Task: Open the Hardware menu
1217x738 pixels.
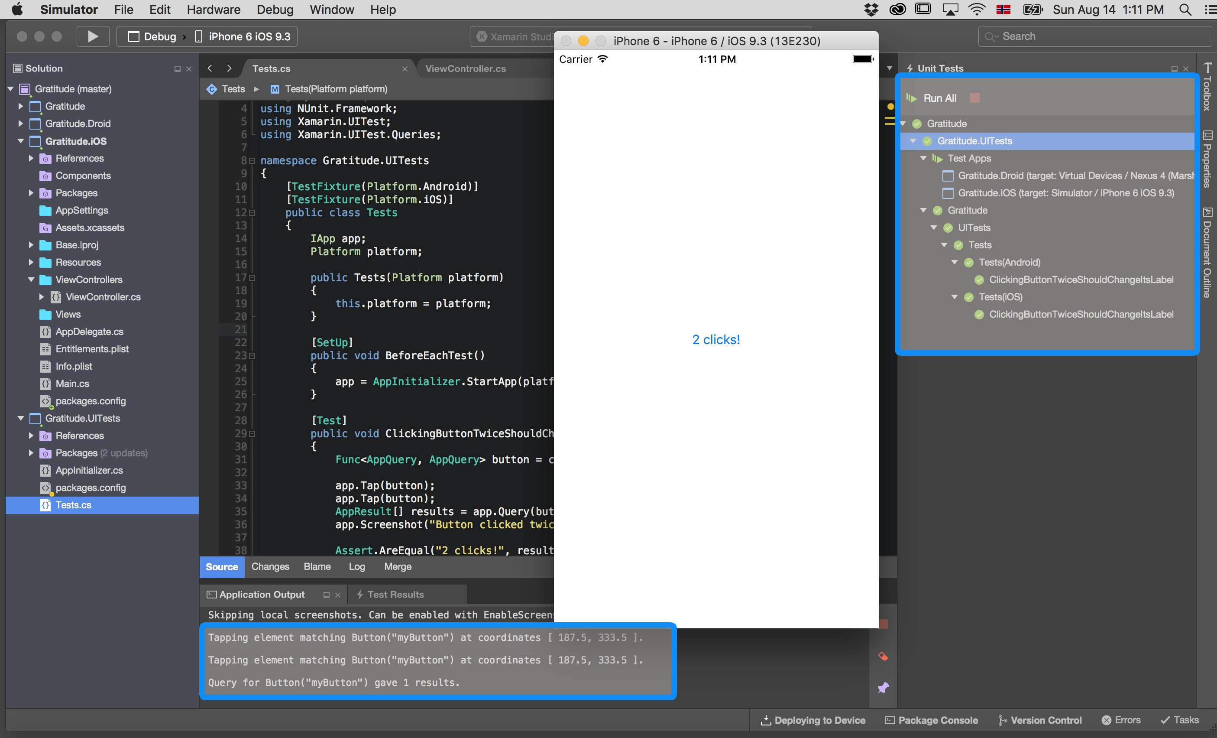Action: tap(214, 10)
